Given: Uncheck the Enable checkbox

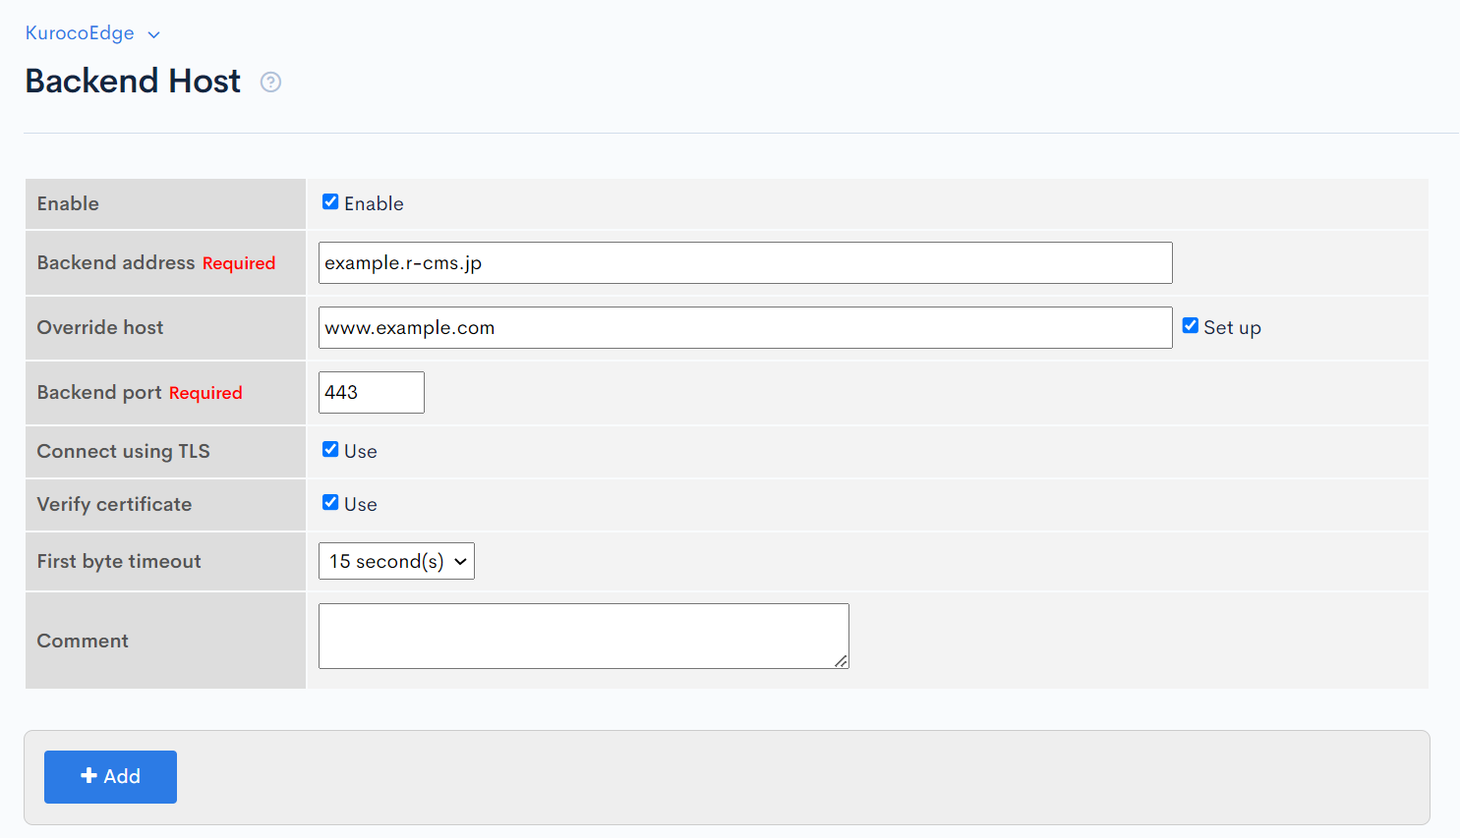Looking at the screenshot, I should [x=330, y=201].
